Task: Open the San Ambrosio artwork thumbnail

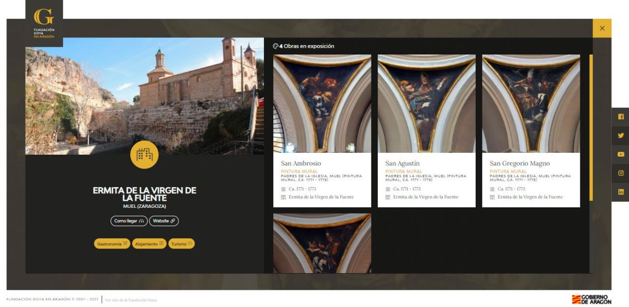Action: tap(322, 104)
